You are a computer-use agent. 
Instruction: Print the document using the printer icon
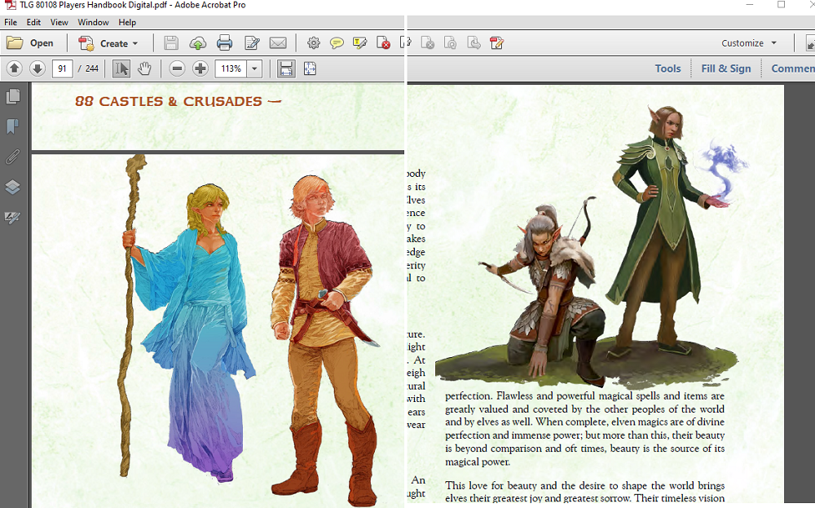tap(225, 43)
